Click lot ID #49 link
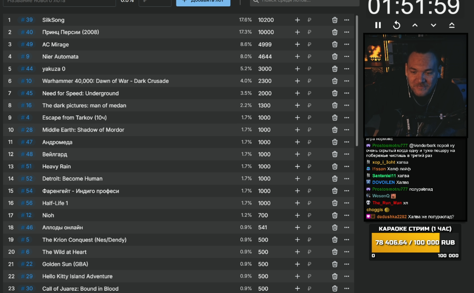The width and height of the screenshot is (474, 293). click(x=27, y=44)
